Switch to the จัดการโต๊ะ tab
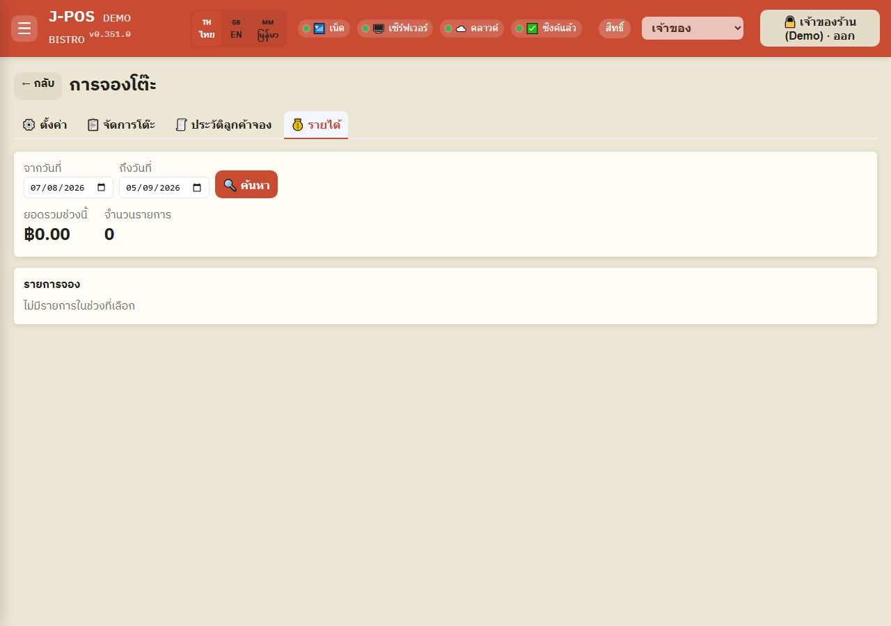This screenshot has width=891, height=626. click(x=121, y=125)
